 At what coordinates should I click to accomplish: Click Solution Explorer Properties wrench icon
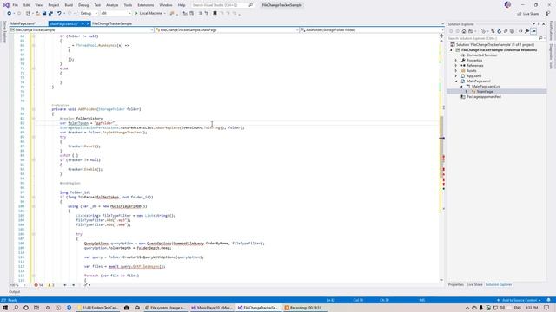527,31
